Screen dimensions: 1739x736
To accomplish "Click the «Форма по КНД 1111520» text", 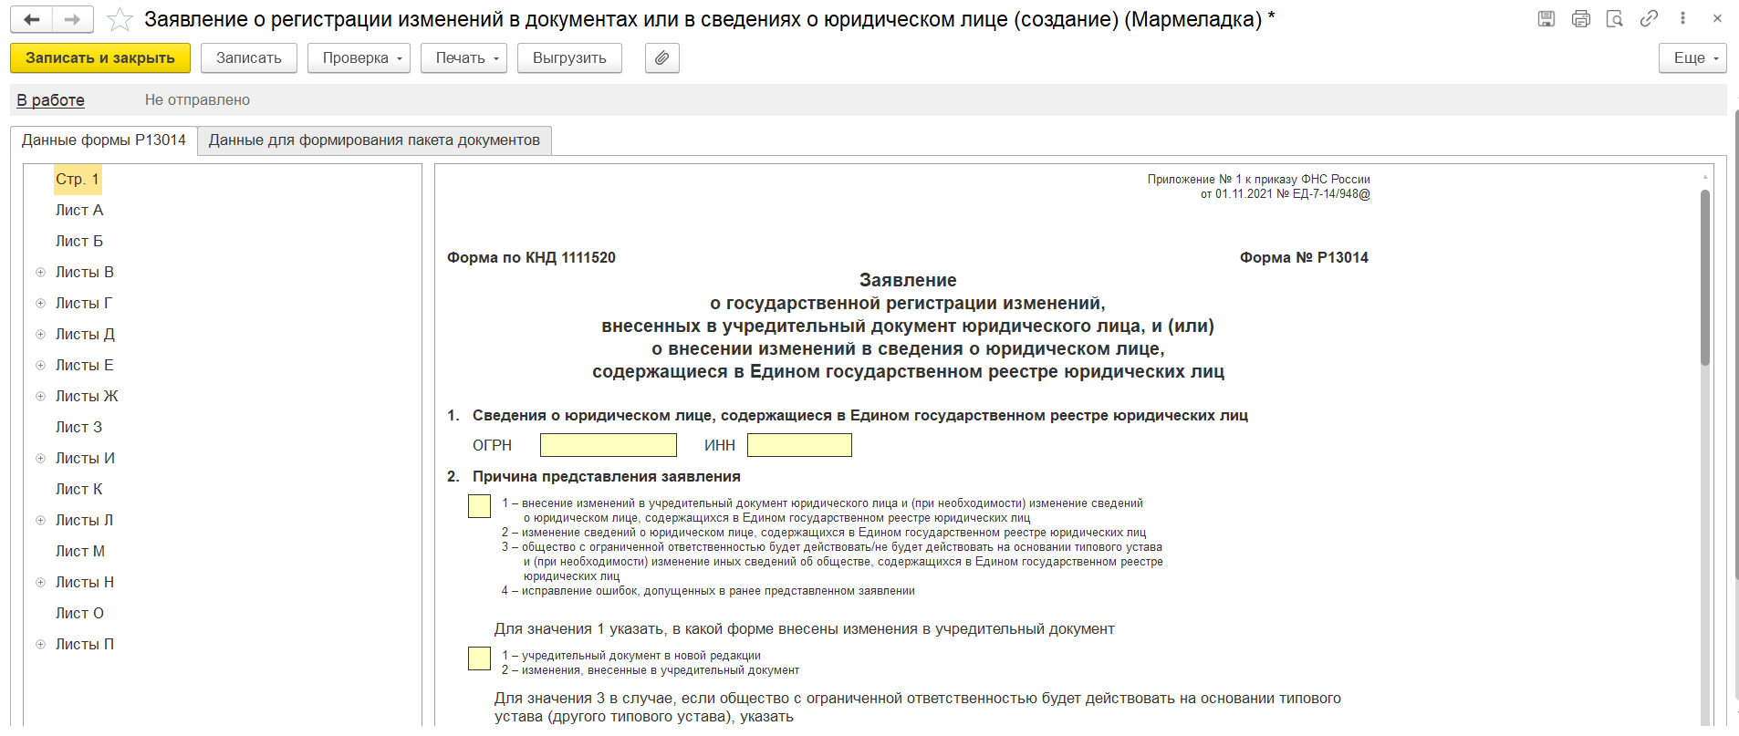I will pyautogui.click(x=531, y=258).
